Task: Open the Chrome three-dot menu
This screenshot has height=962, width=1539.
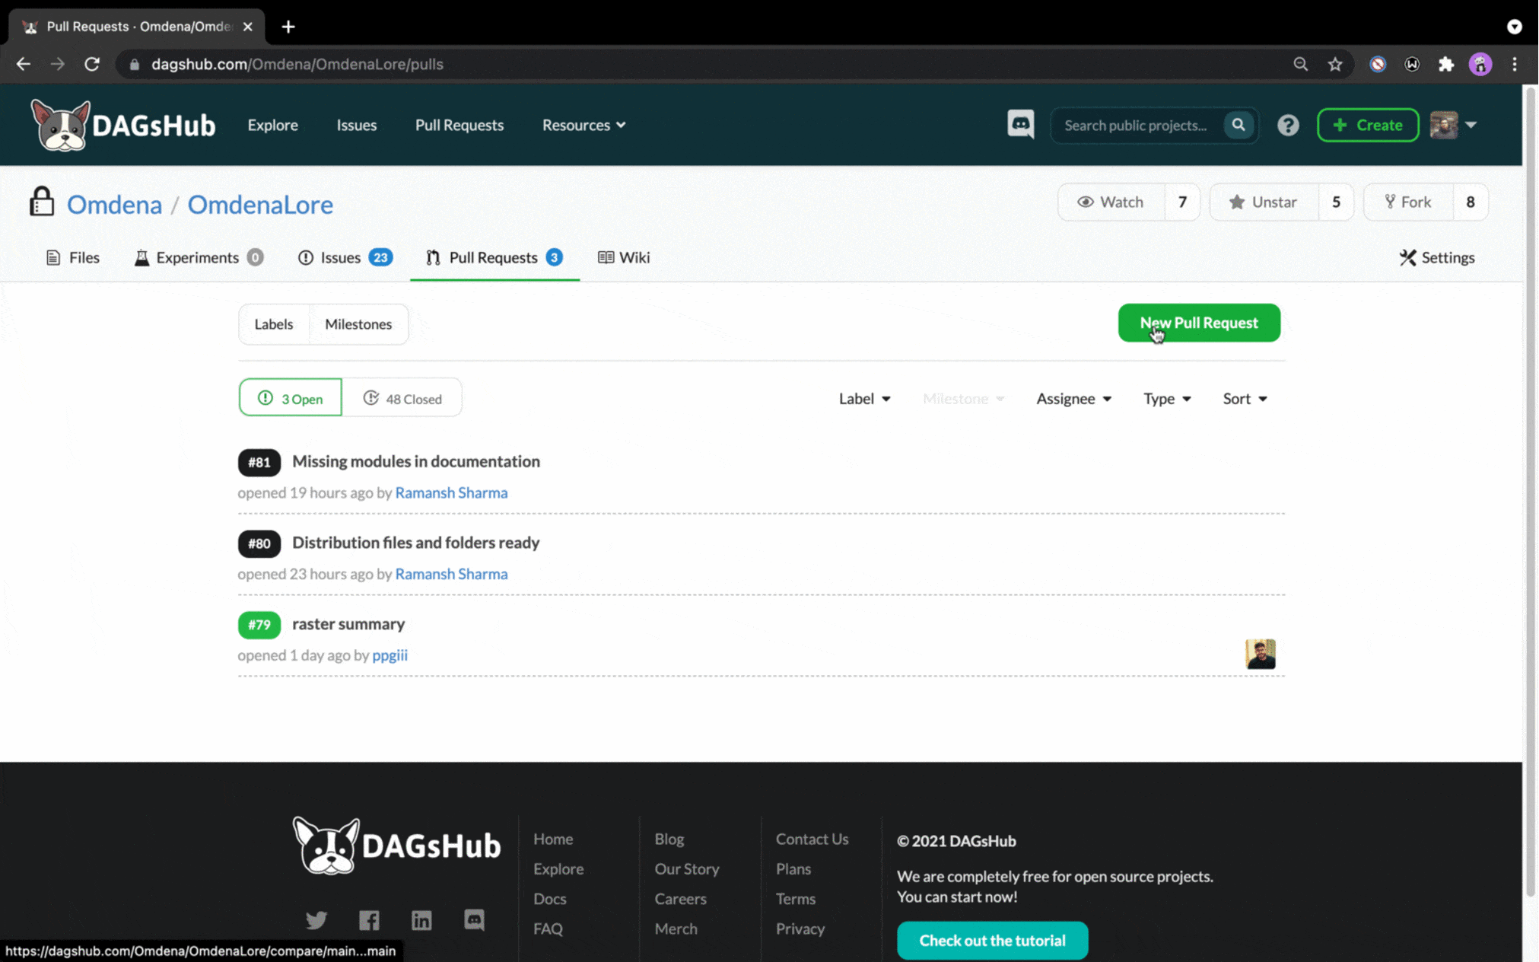Action: click(1515, 64)
